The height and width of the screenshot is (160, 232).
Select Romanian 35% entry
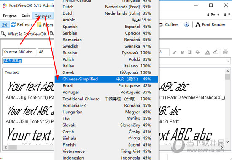pyautogui.click(x=106, y=40)
